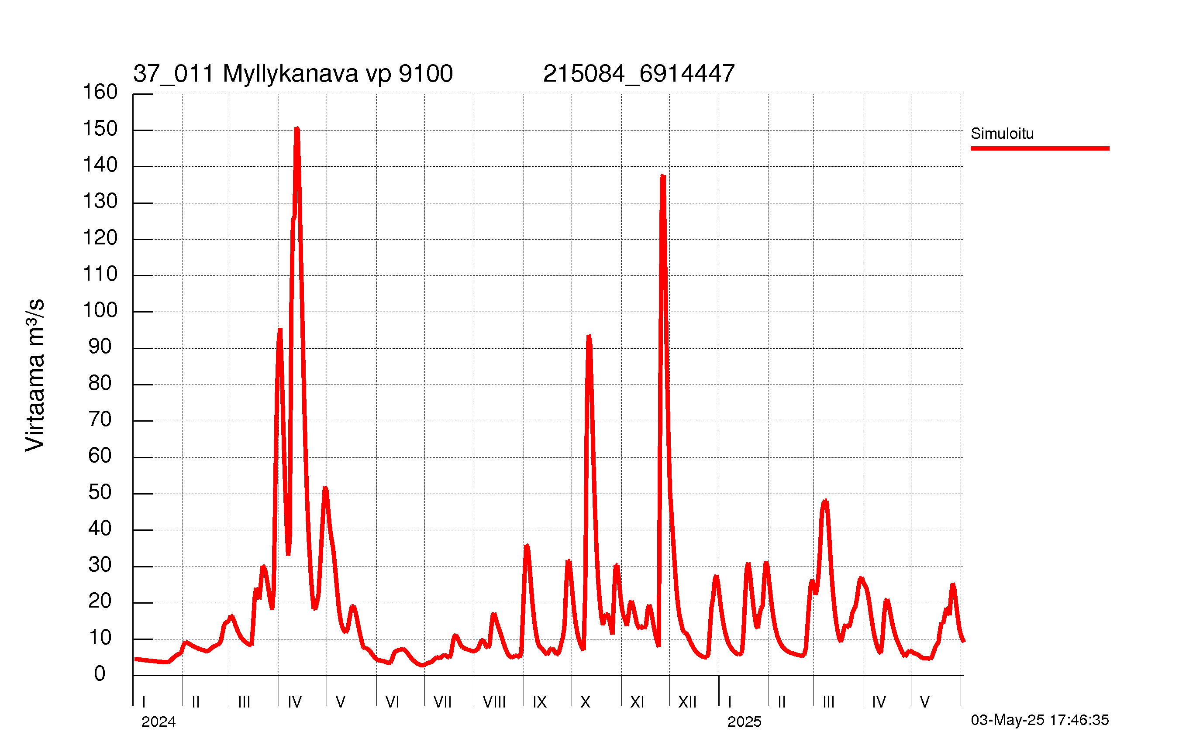Click the y-axis value '130'
This screenshot has width=1179, height=742.
point(100,201)
